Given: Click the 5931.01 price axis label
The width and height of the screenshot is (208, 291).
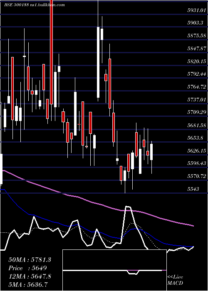Looking at the screenshot, I should click(197, 10).
